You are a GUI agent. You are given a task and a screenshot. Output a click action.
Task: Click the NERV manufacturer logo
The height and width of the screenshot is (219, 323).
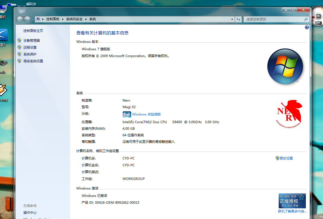(x=289, y=114)
